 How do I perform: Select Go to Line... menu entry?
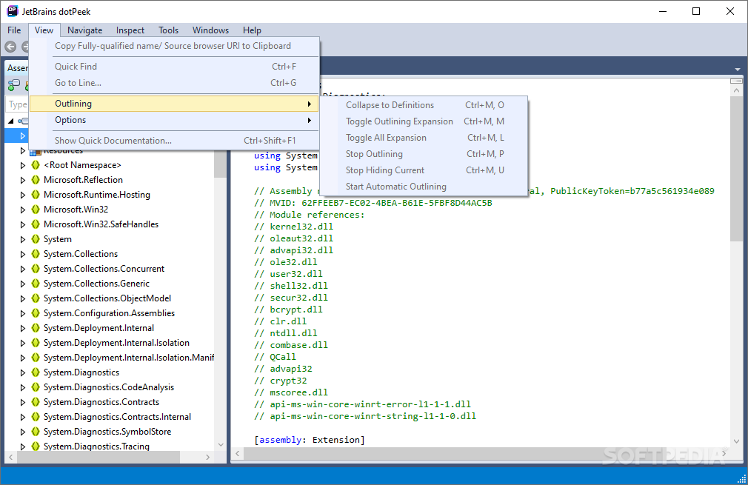(x=174, y=82)
